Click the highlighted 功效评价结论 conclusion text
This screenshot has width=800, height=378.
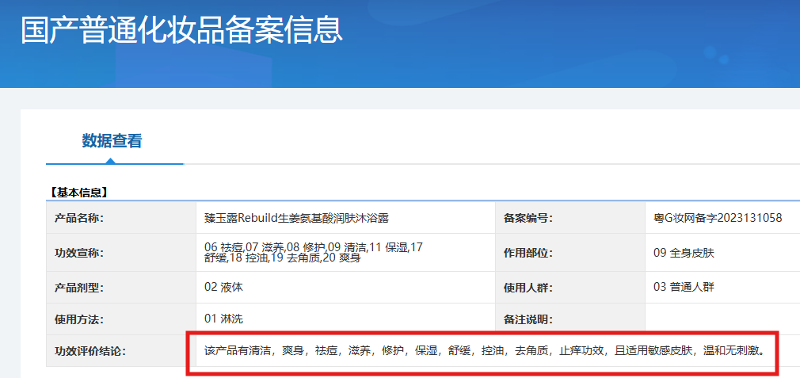[484, 351]
